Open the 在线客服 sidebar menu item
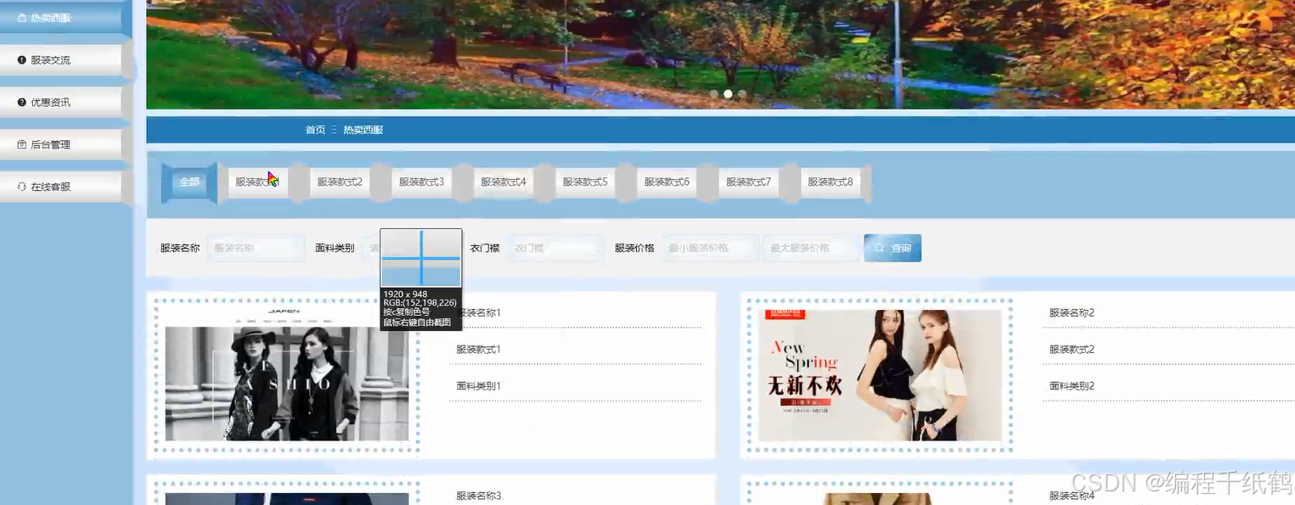Image resolution: width=1295 pixels, height=505 pixels. point(61,187)
